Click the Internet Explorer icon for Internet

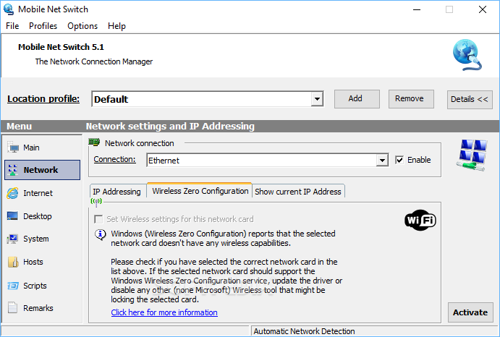click(x=13, y=193)
